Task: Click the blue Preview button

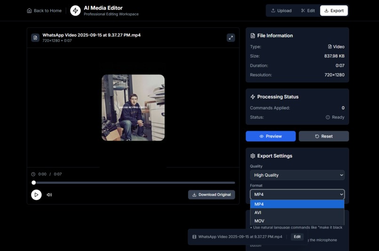Action: point(271,136)
